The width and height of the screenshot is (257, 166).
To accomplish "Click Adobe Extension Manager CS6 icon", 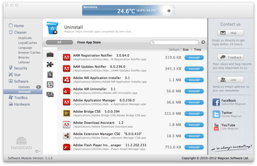I will coord(67,136).
